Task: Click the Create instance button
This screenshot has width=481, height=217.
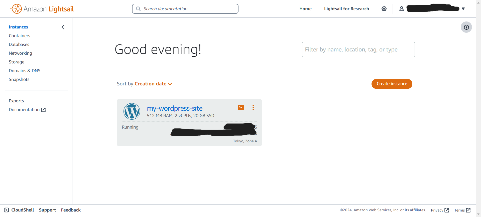Action: point(392,84)
